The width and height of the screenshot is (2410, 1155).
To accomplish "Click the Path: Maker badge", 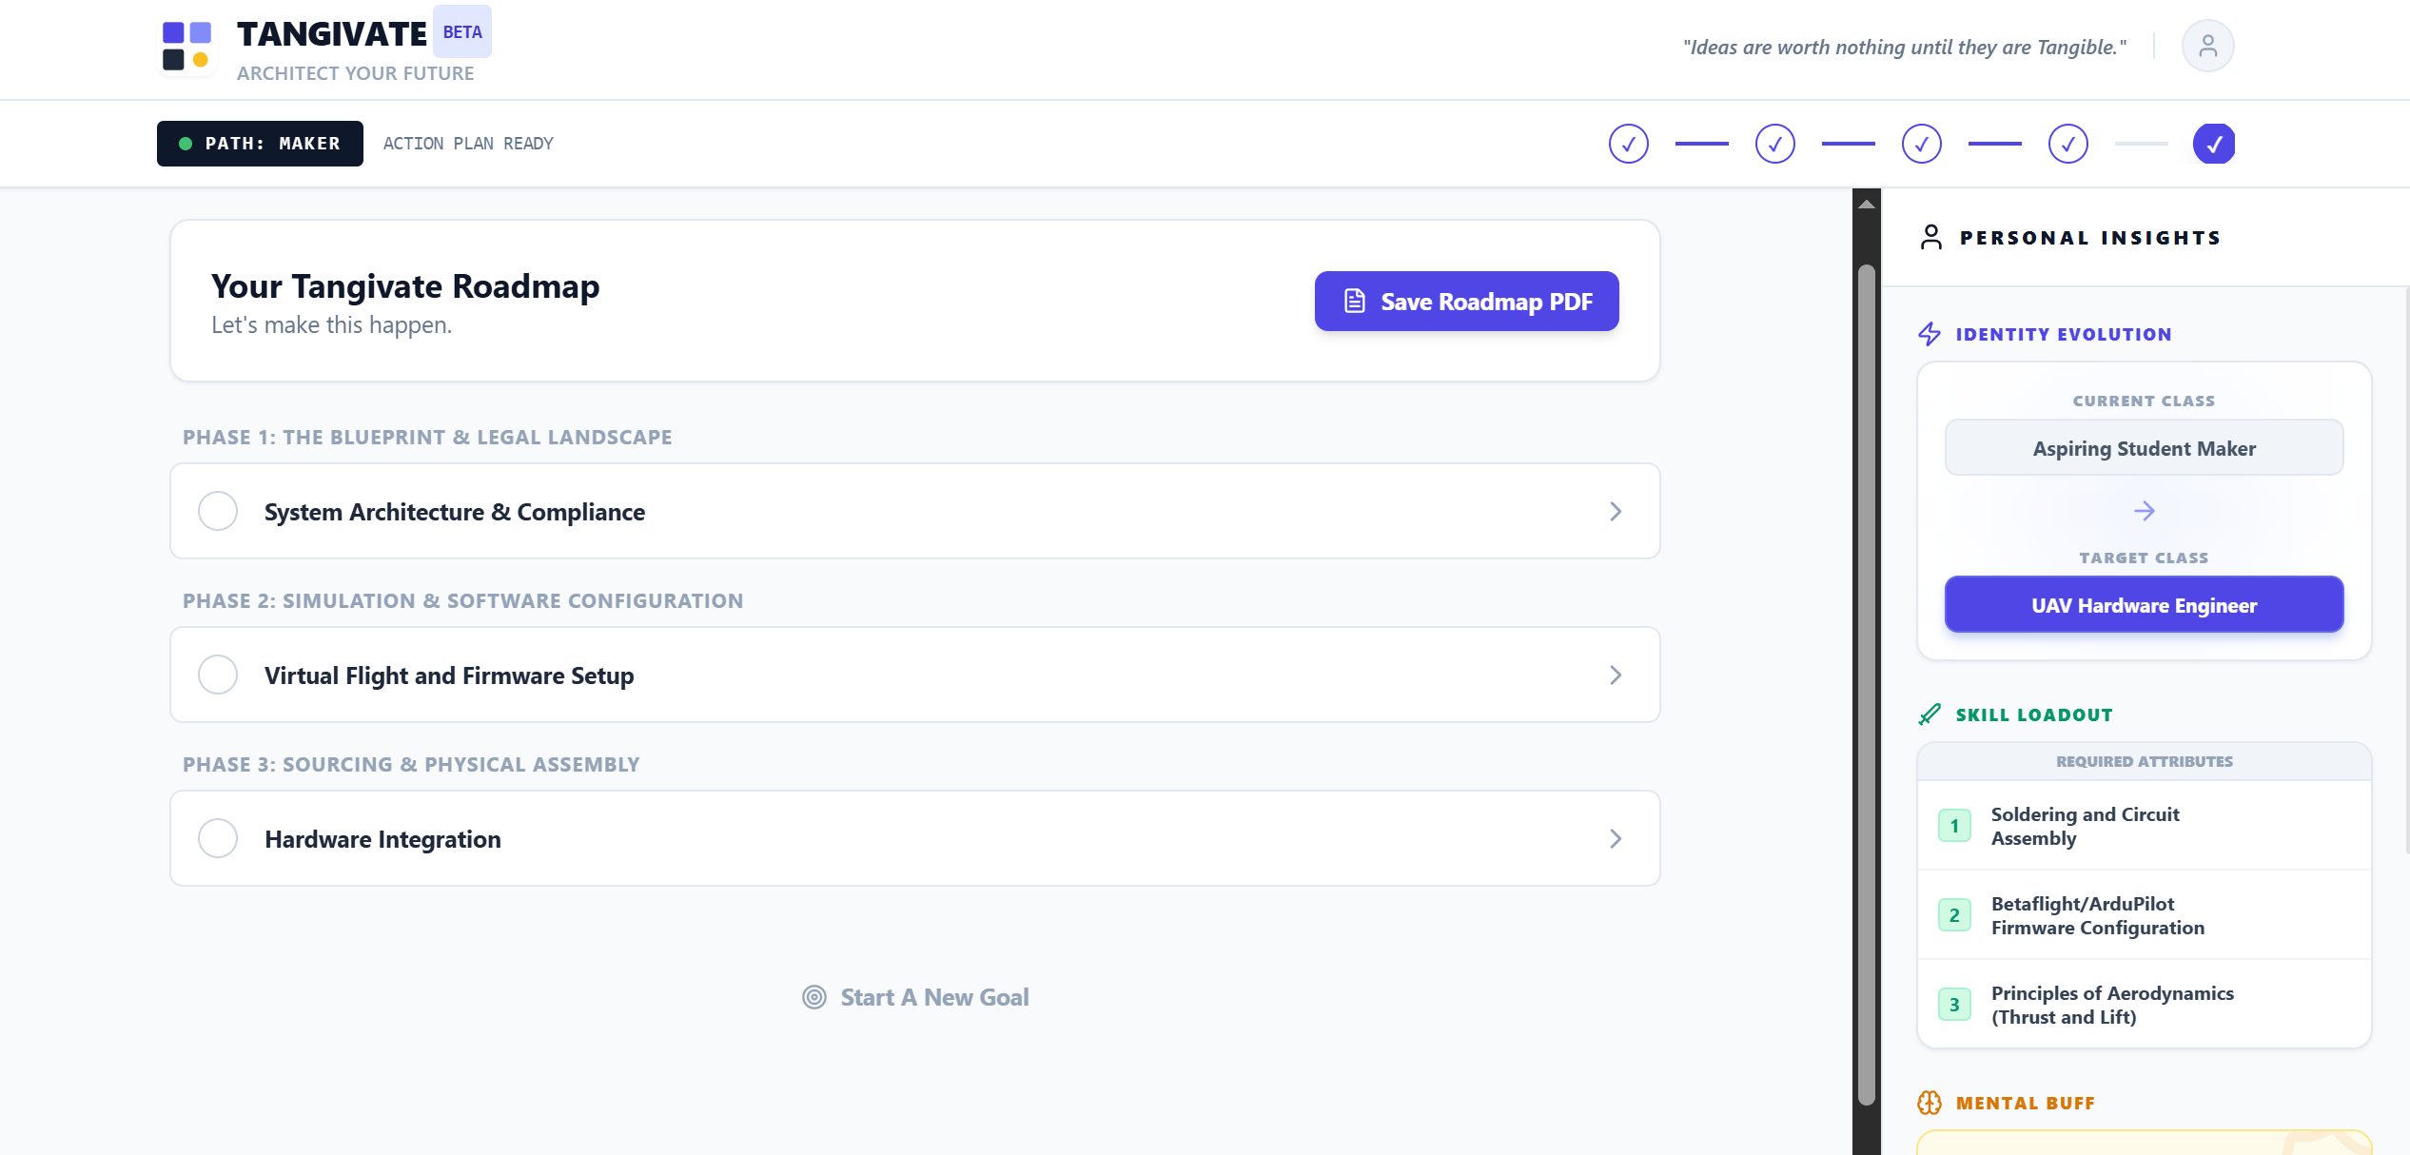I will [260, 144].
